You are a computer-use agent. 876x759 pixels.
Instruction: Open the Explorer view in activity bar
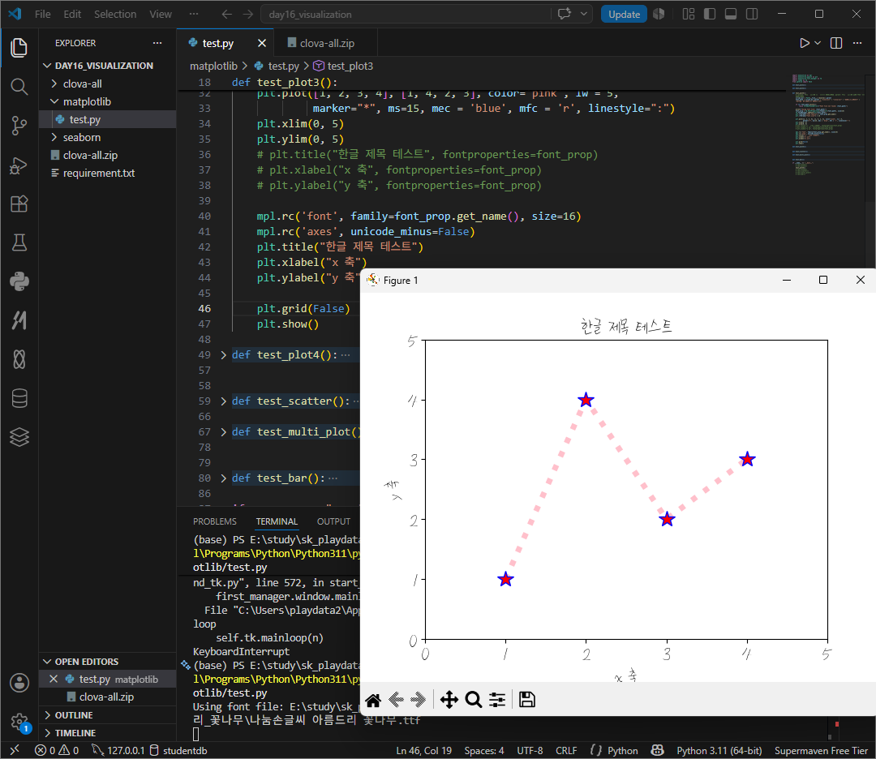point(19,48)
